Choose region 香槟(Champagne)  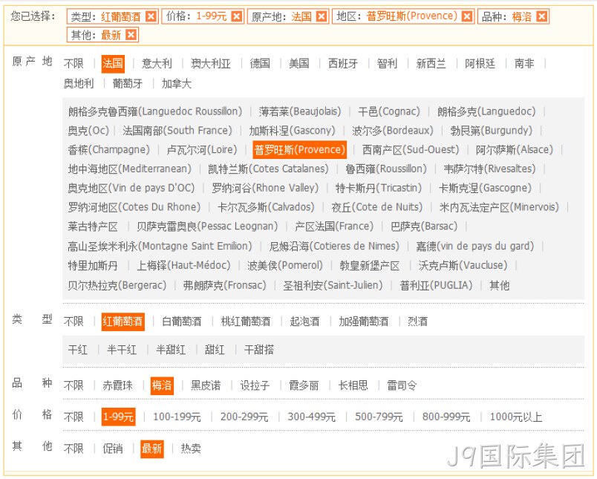(109, 149)
